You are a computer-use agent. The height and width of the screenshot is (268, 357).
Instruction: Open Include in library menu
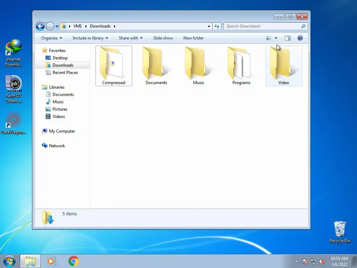click(x=90, y=38)
